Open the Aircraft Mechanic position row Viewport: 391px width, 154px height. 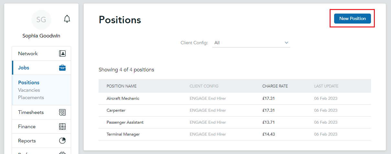pos(235,98)
